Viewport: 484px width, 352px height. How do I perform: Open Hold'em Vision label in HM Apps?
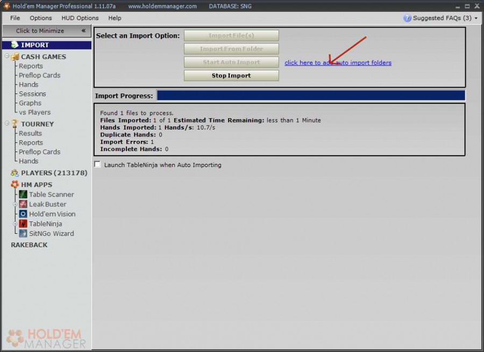[x=52, y=214]
